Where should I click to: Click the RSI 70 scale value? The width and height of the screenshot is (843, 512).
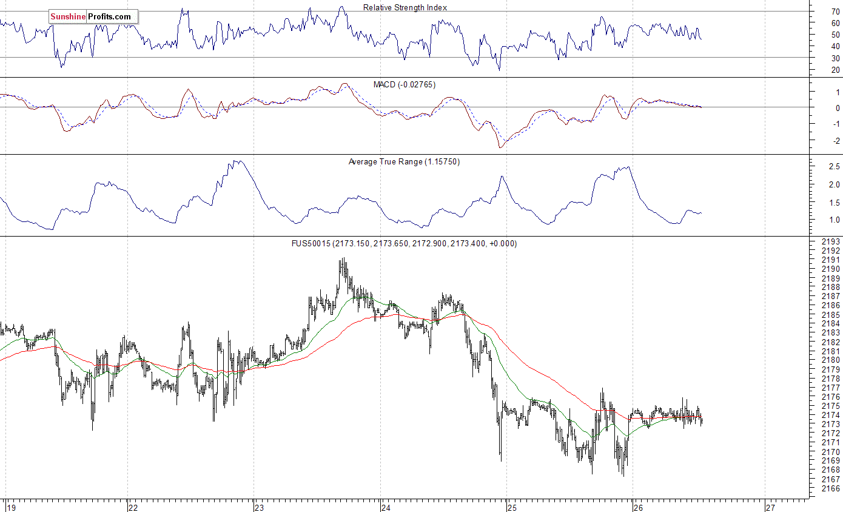(x=835, y=12)
